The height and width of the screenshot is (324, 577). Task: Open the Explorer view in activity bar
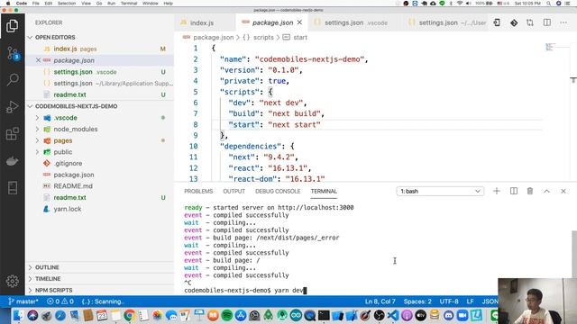point(12,26)
